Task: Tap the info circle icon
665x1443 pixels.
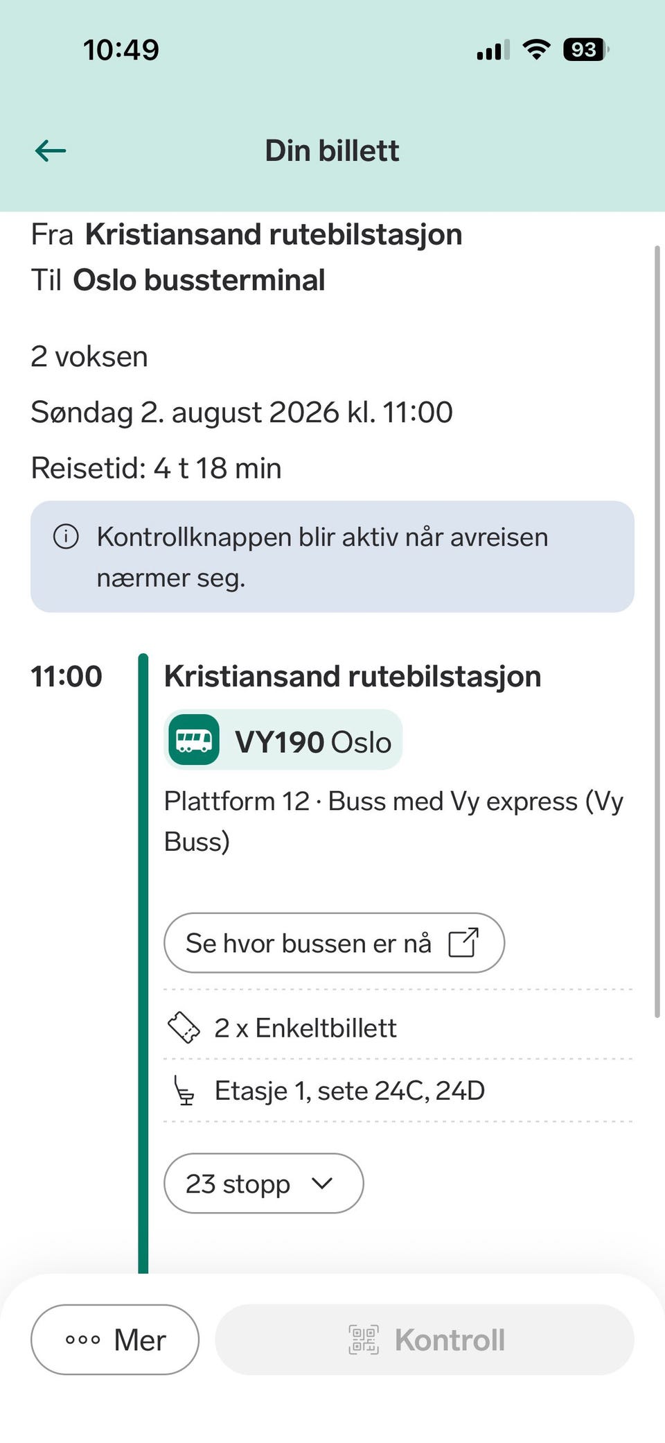Action: (x=66, y=536)
